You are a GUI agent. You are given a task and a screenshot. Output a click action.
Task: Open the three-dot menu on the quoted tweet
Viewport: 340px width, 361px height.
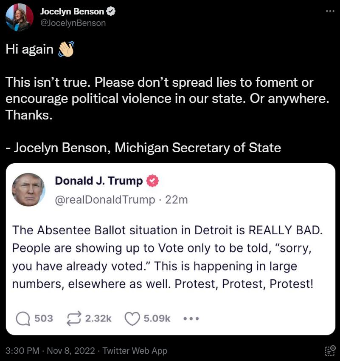tap(191, 318)
